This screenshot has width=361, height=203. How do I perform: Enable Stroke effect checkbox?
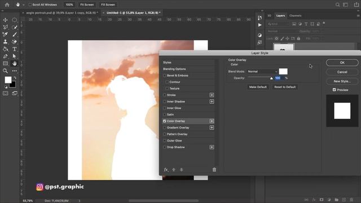coord(164,95)
